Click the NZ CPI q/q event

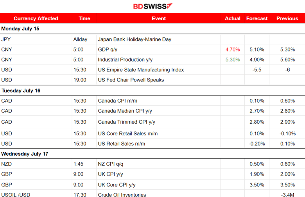(x=112, y=164)
